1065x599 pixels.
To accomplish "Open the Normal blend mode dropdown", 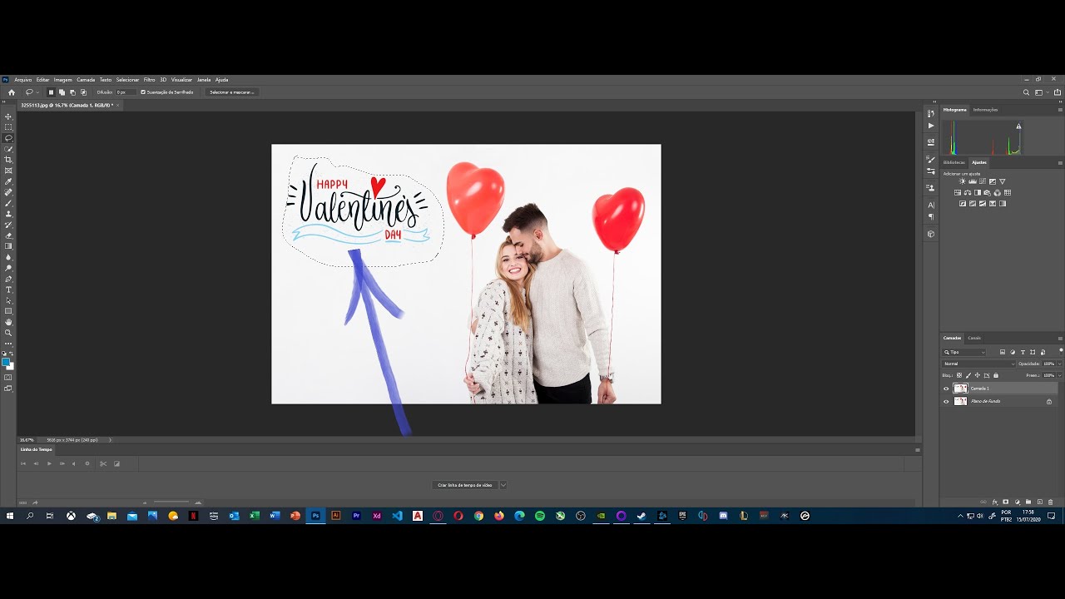I will [x=979, y=364].
